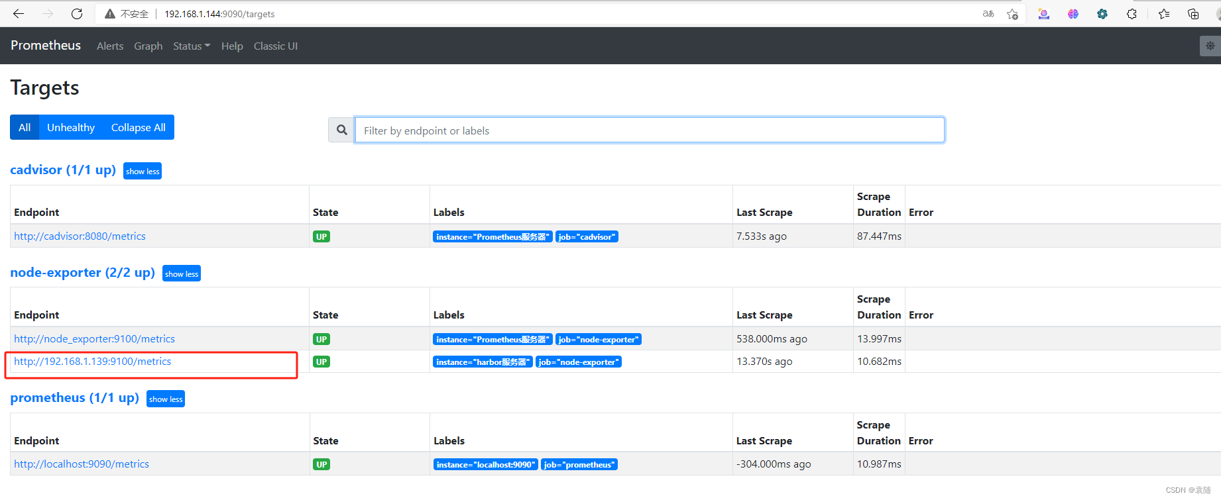Screen dimensions: 1221x500
Task: Toggle the Prometheus theme switch icon
Action: [1210, 46]
